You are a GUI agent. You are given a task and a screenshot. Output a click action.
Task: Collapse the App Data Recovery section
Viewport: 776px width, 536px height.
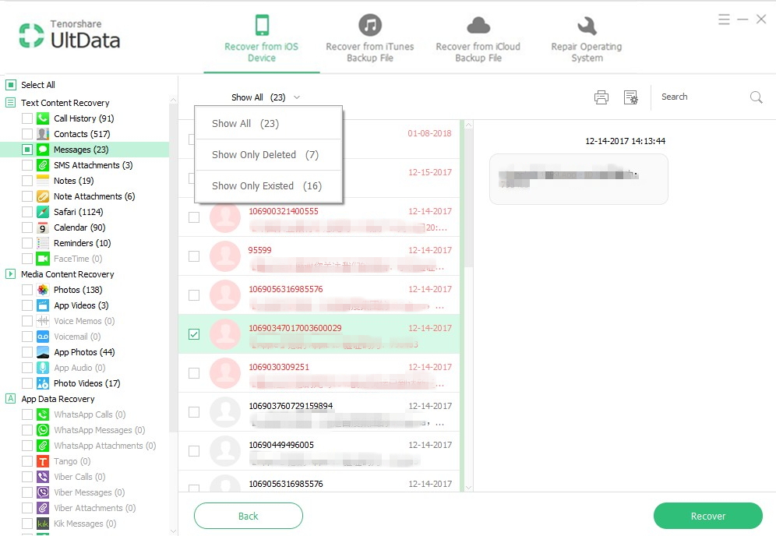(x=10, y=398)
